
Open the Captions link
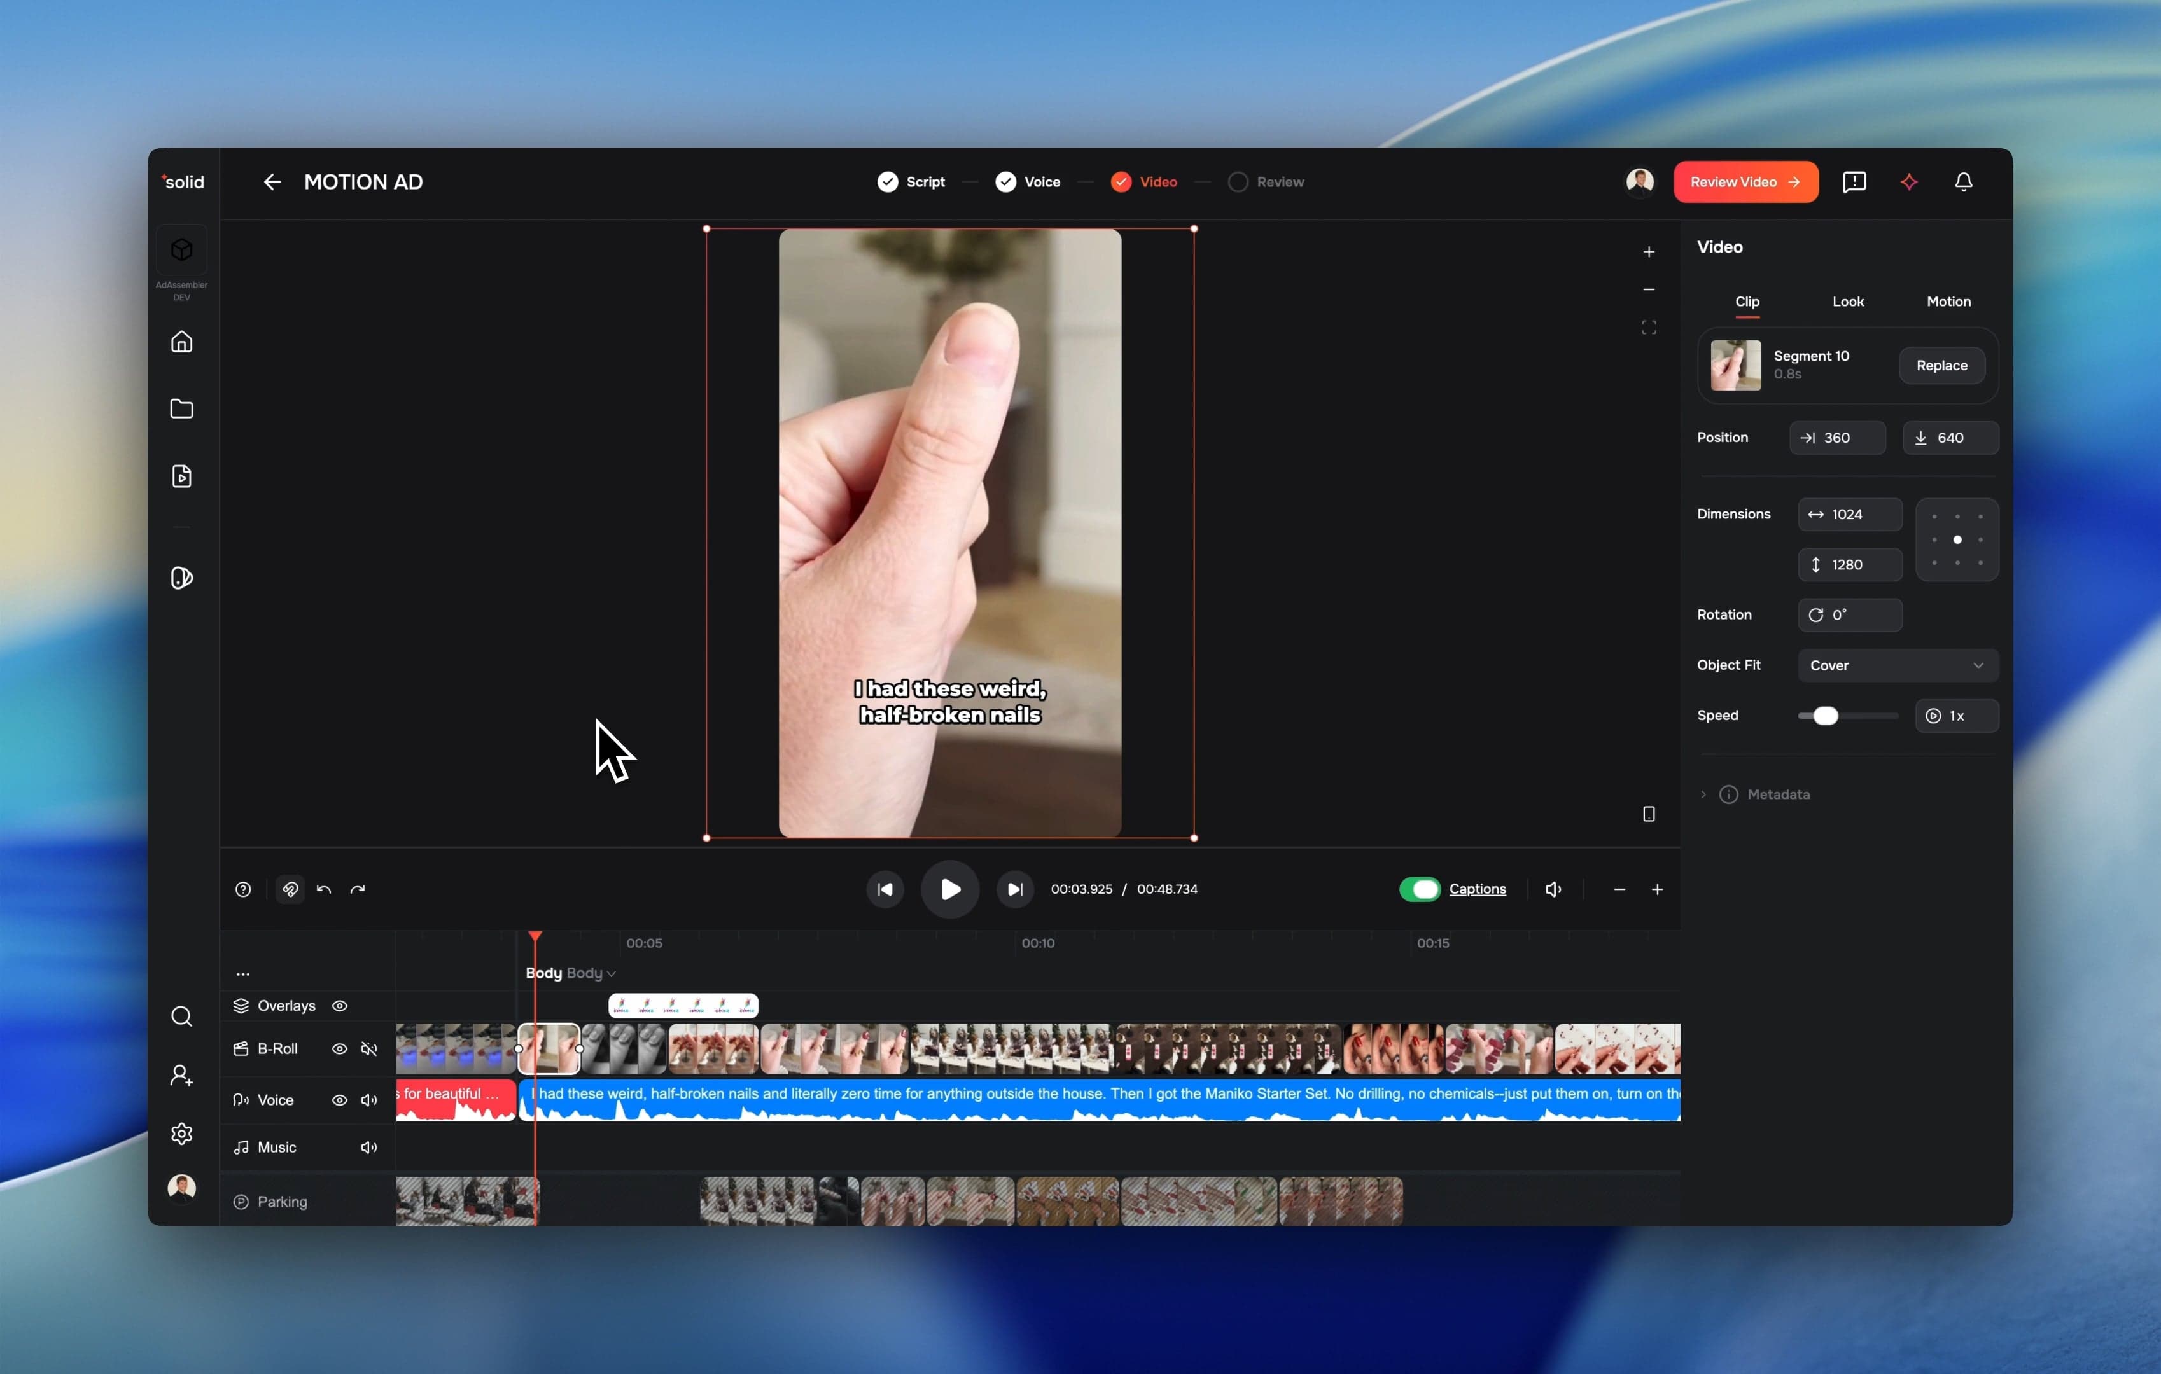[x=1477, y=889]
